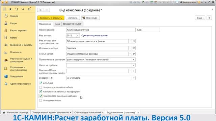Open the yellow information icon
This screenshot has height=121, width=216.
point(199,2)
